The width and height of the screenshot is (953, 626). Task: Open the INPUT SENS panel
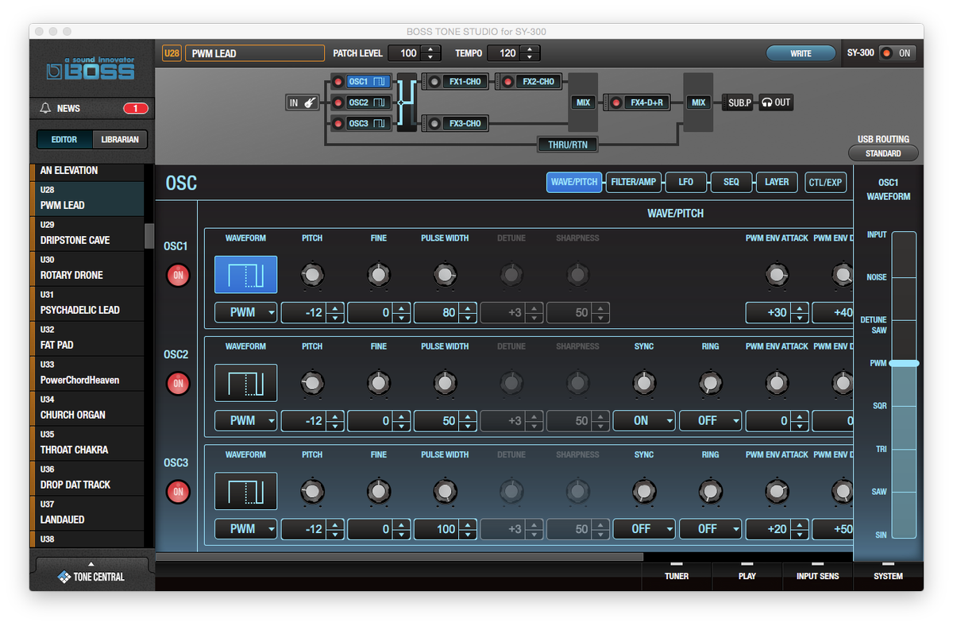(x=817, y=575)
